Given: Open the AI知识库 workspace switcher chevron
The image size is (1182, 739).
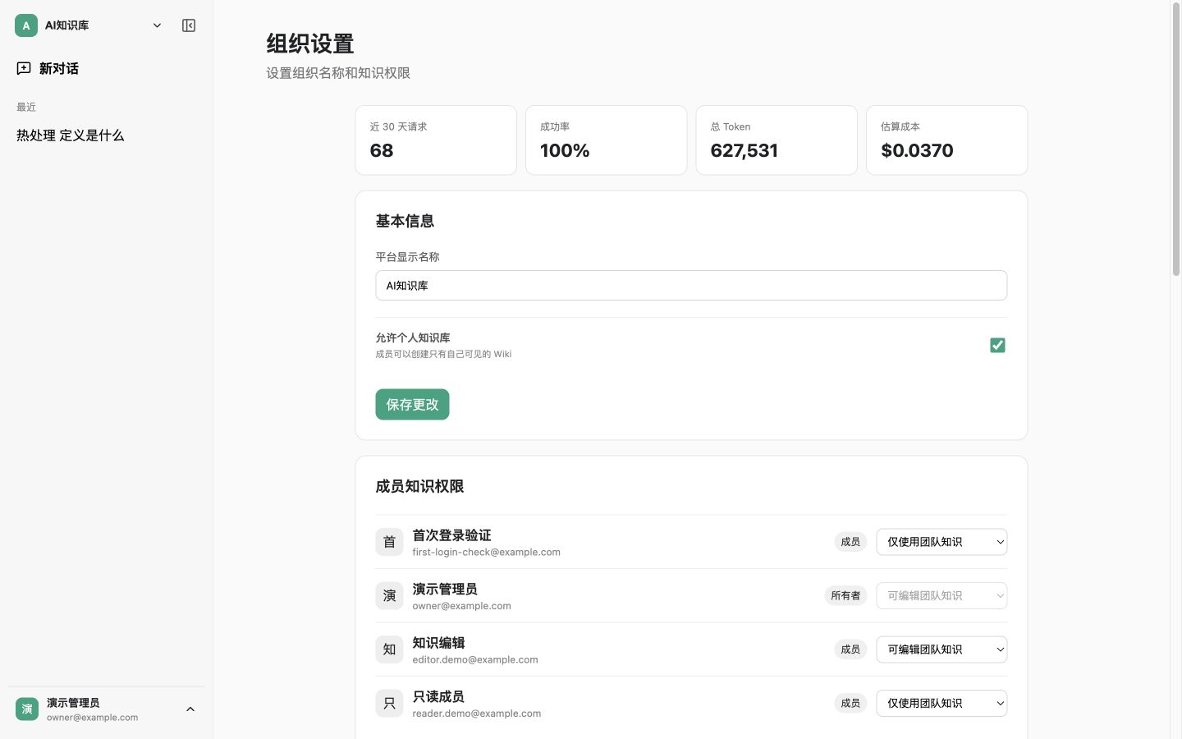Looking at the screenshot, I should 157,25.
